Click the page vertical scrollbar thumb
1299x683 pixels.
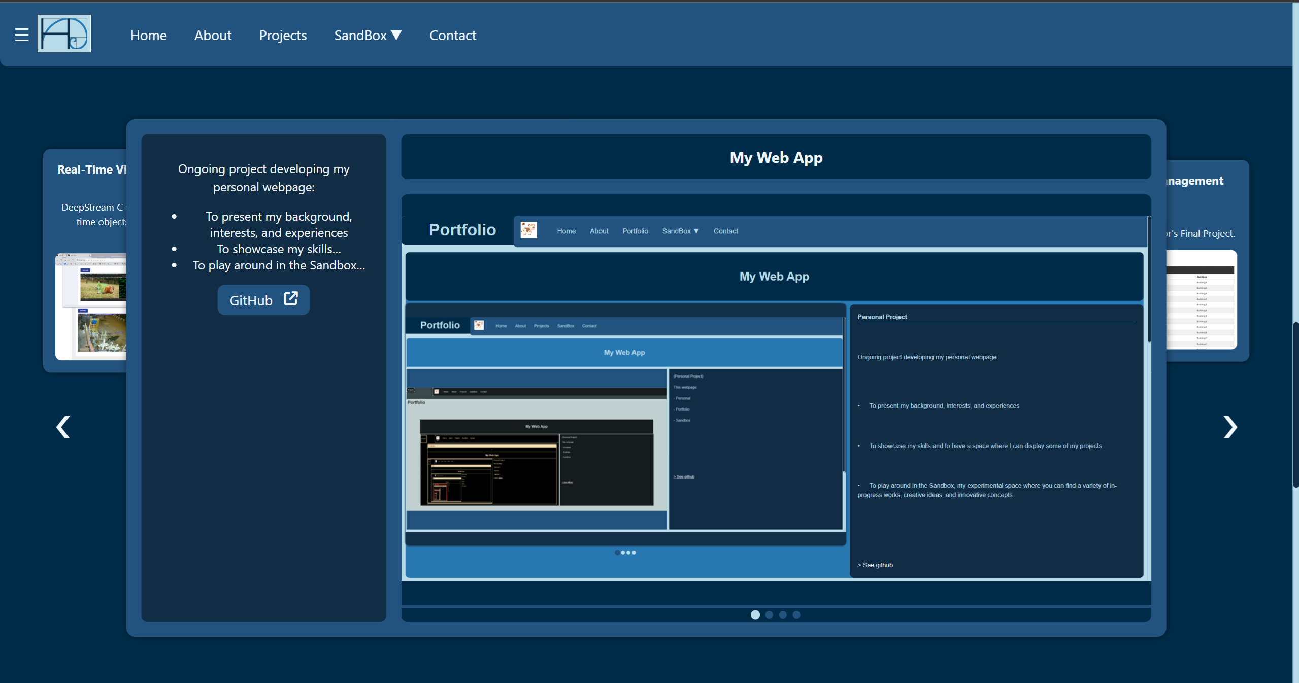[1295, 405]
